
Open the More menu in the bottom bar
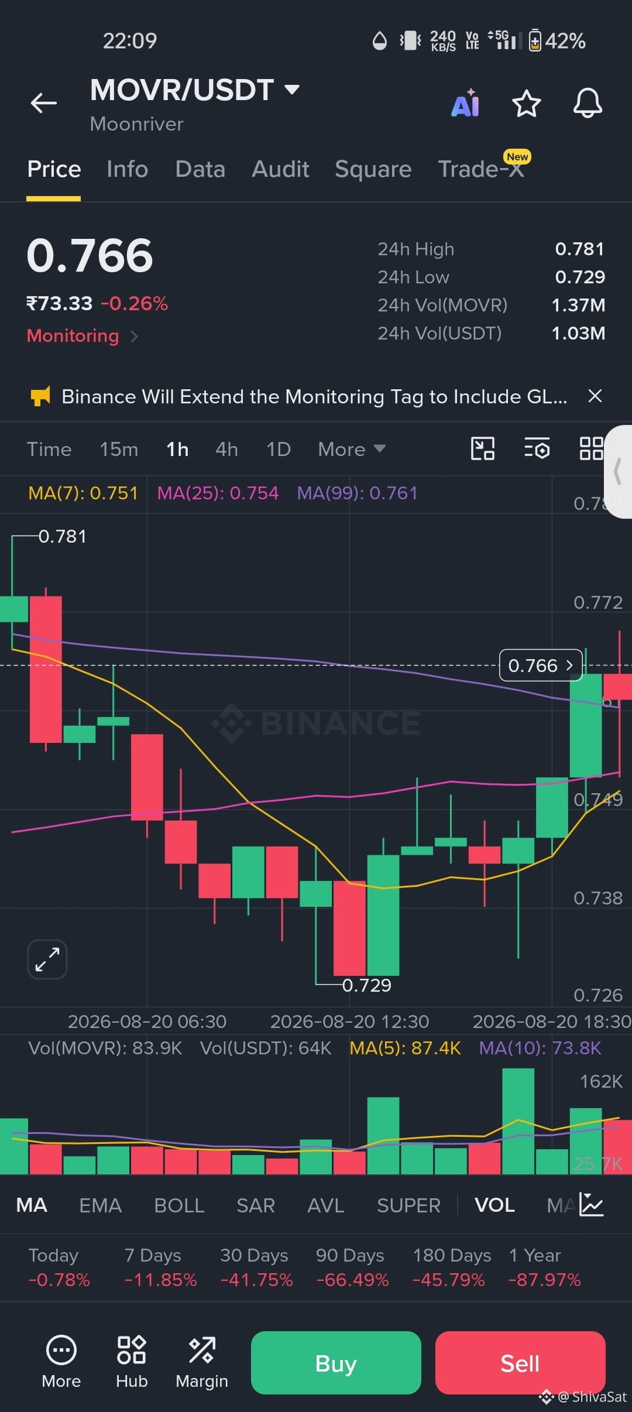[61, 1362]
